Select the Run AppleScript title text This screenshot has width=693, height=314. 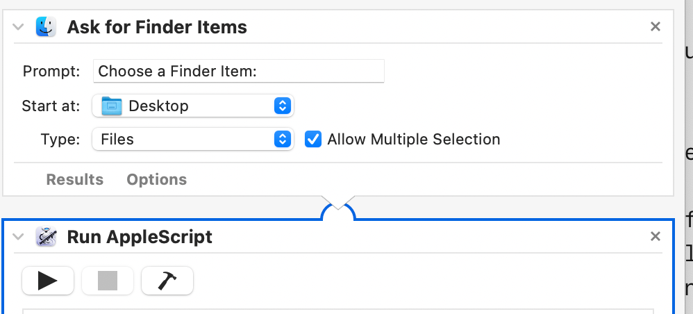click(x=140, y=237)
